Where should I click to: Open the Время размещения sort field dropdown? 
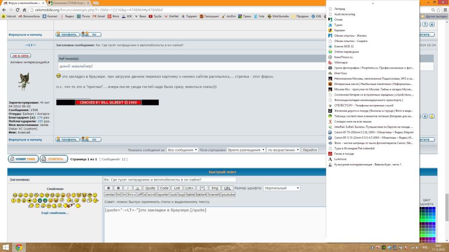(246, 150)
